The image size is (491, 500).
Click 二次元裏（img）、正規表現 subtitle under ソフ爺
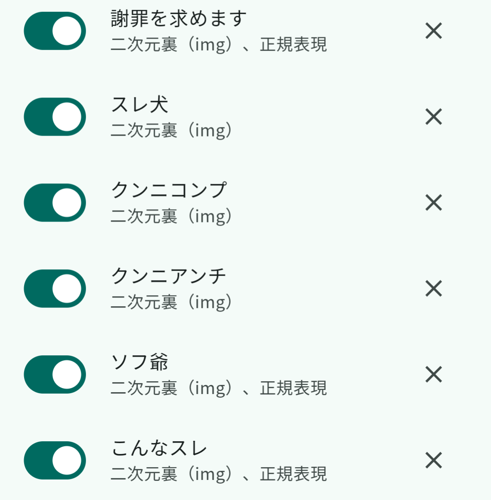pyautogui.click(x=218, y=388)
